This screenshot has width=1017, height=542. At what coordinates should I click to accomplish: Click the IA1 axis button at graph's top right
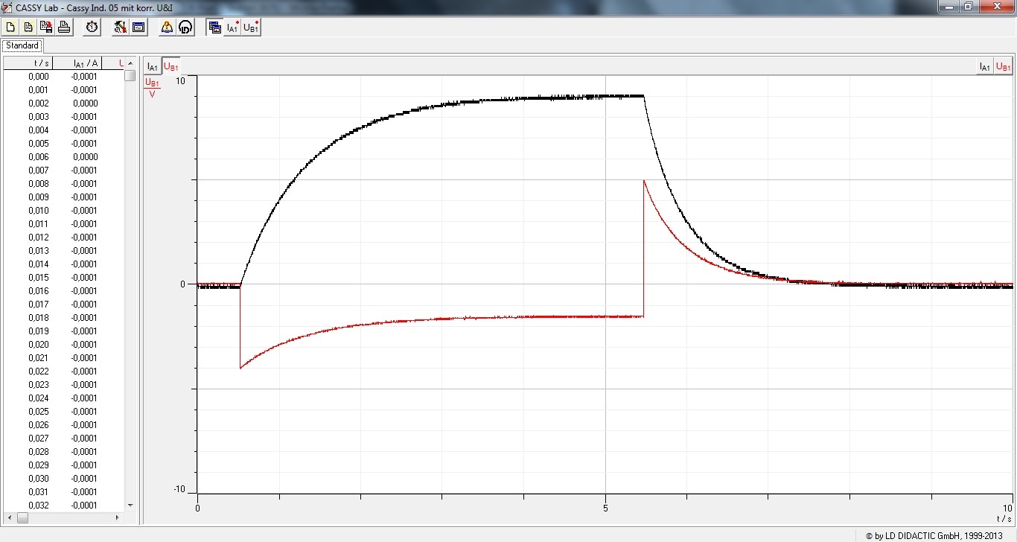pos(984,67)
